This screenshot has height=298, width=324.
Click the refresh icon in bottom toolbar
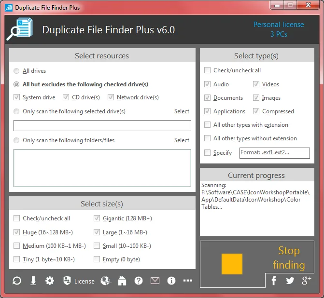pos(17,281)
